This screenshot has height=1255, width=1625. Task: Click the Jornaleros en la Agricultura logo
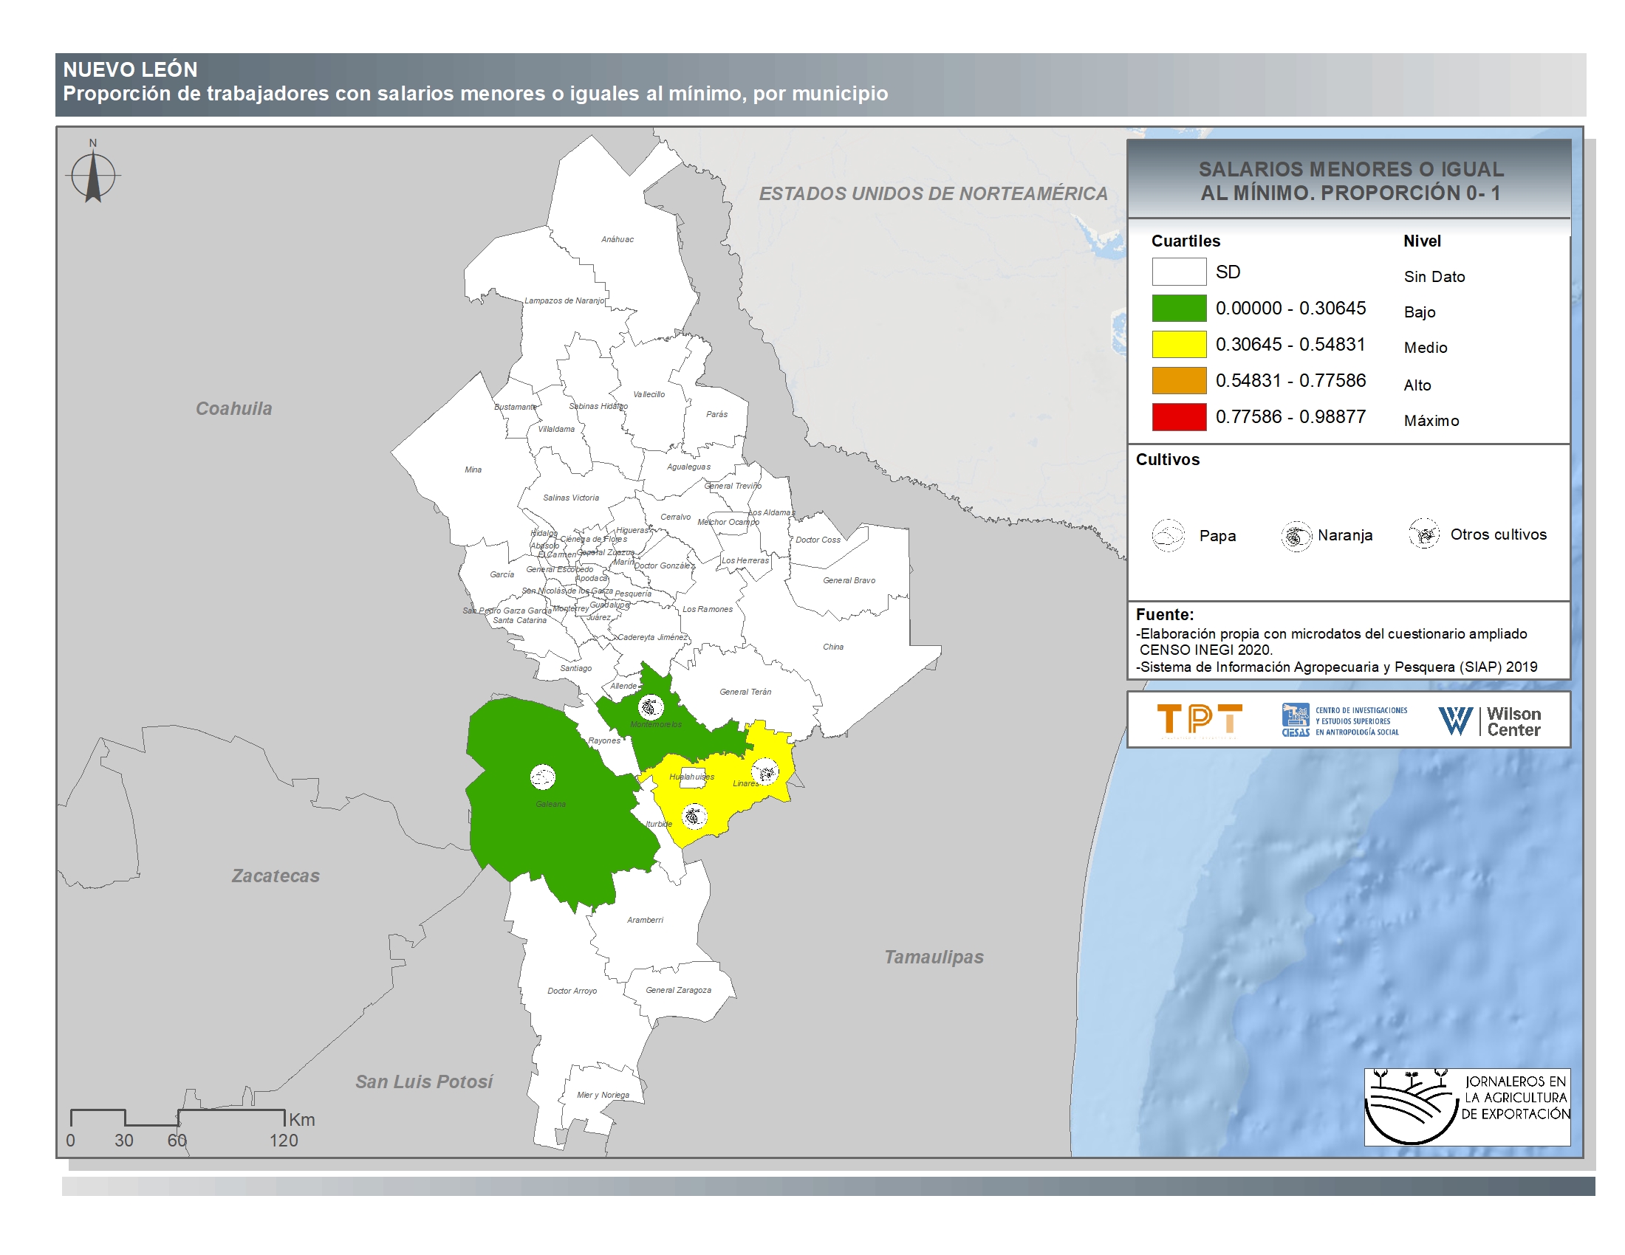[1466, 1107]
